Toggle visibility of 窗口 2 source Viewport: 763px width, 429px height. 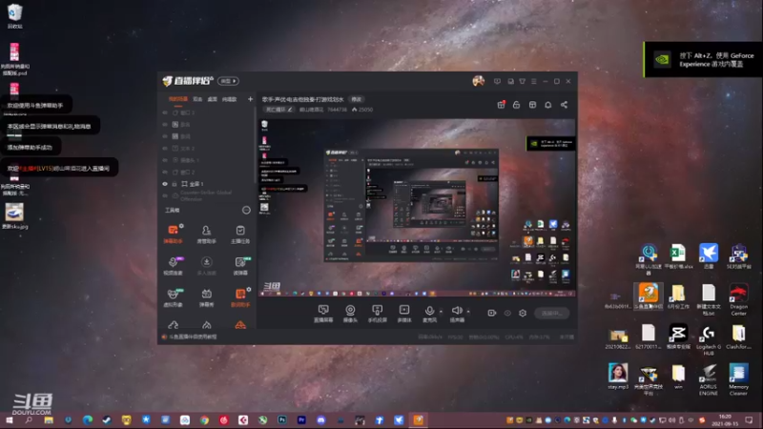tap(165, 172)
